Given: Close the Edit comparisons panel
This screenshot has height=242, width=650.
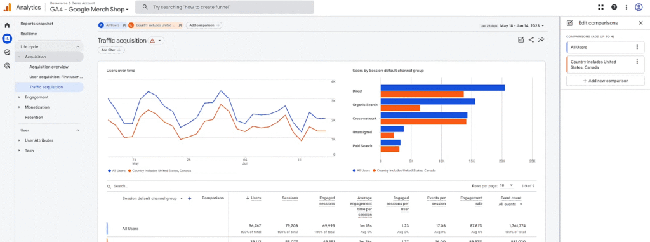Looking at the screenshot, I should coord(640,24).
